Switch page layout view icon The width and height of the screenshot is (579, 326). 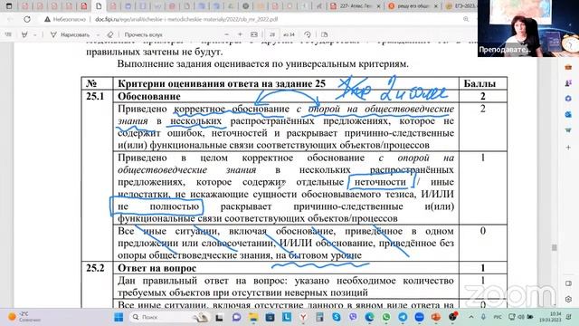point(324,34)
